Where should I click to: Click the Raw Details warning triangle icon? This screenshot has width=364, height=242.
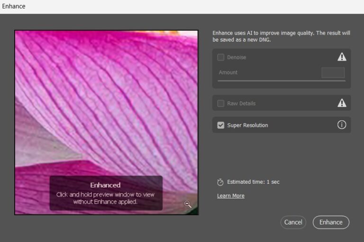click(342, 103)
